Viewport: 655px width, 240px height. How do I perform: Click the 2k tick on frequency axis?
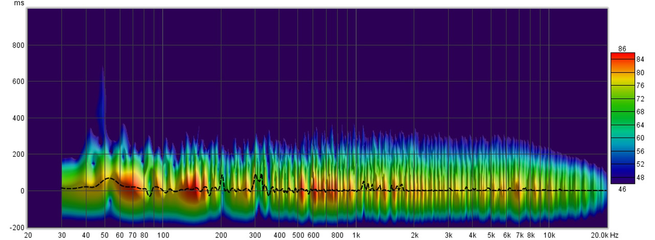(414, 235)
